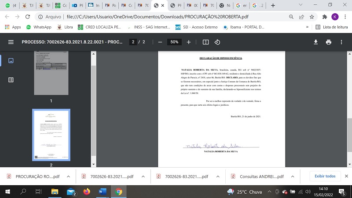This screenshot has width=352, height=198.
Task: Rotate the document counterclockwise
Action: click(x=217, y=42)
